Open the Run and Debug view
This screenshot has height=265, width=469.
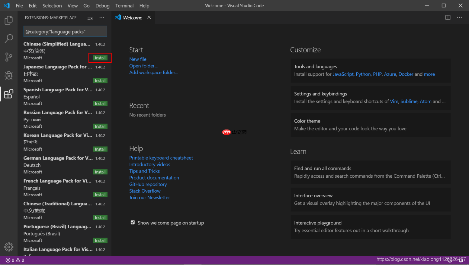[8, 76]
